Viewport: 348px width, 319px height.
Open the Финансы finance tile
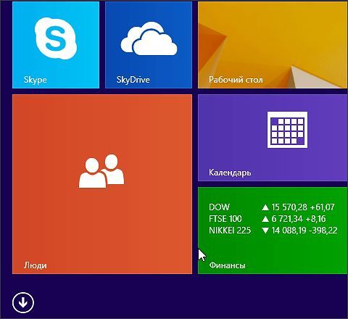pos(273,231)
